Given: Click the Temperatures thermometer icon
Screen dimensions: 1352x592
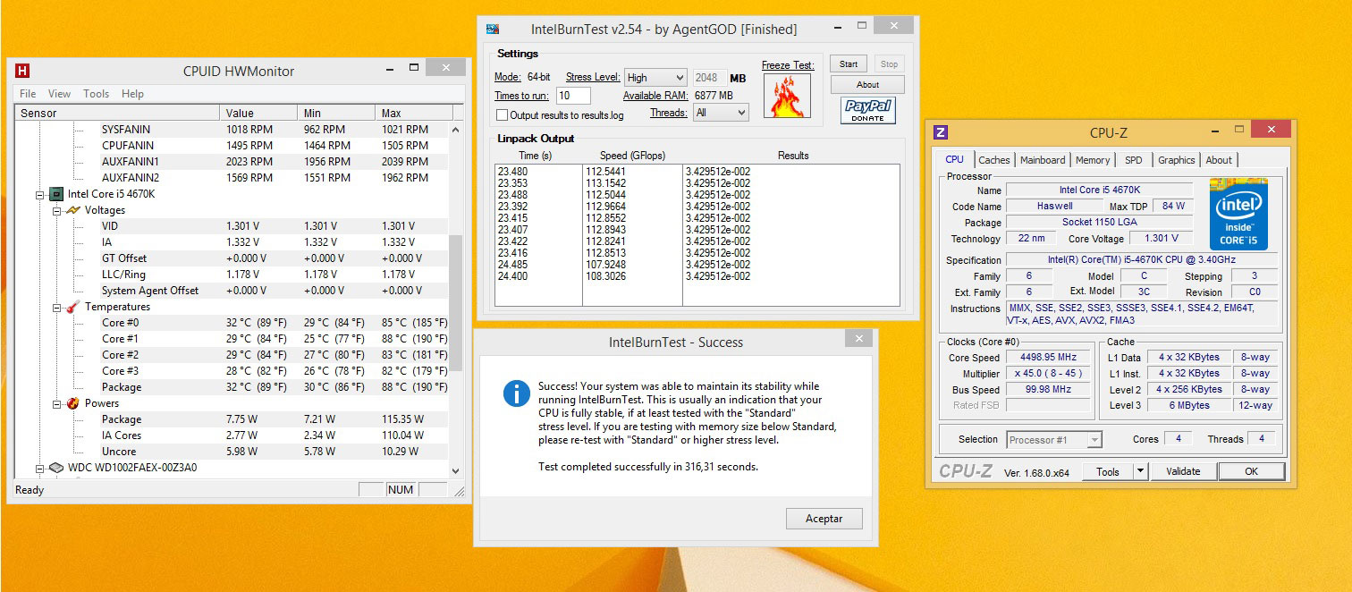Looking at the screenshot, I should 72,307.
